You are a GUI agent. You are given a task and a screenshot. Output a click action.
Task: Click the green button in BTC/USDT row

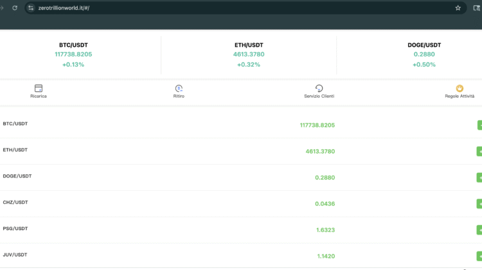479,125
